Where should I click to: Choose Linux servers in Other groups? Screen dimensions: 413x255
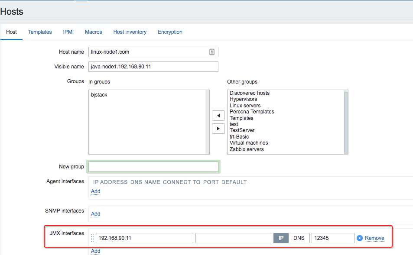pos(245,106)
